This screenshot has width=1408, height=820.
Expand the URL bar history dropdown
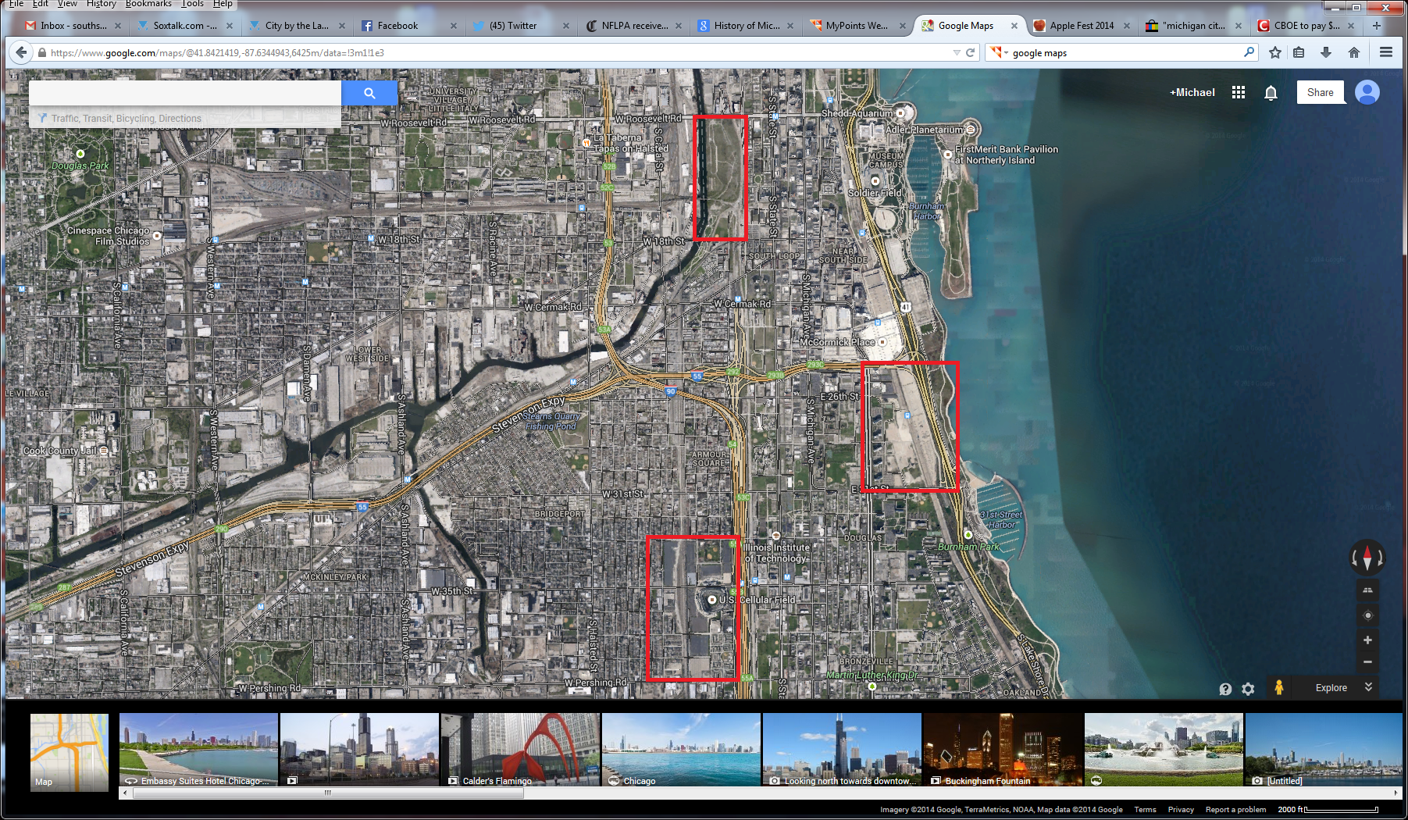click(x=957, y=53)
